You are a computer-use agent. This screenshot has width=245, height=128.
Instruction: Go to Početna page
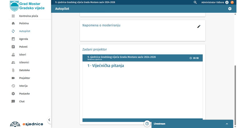24,23
